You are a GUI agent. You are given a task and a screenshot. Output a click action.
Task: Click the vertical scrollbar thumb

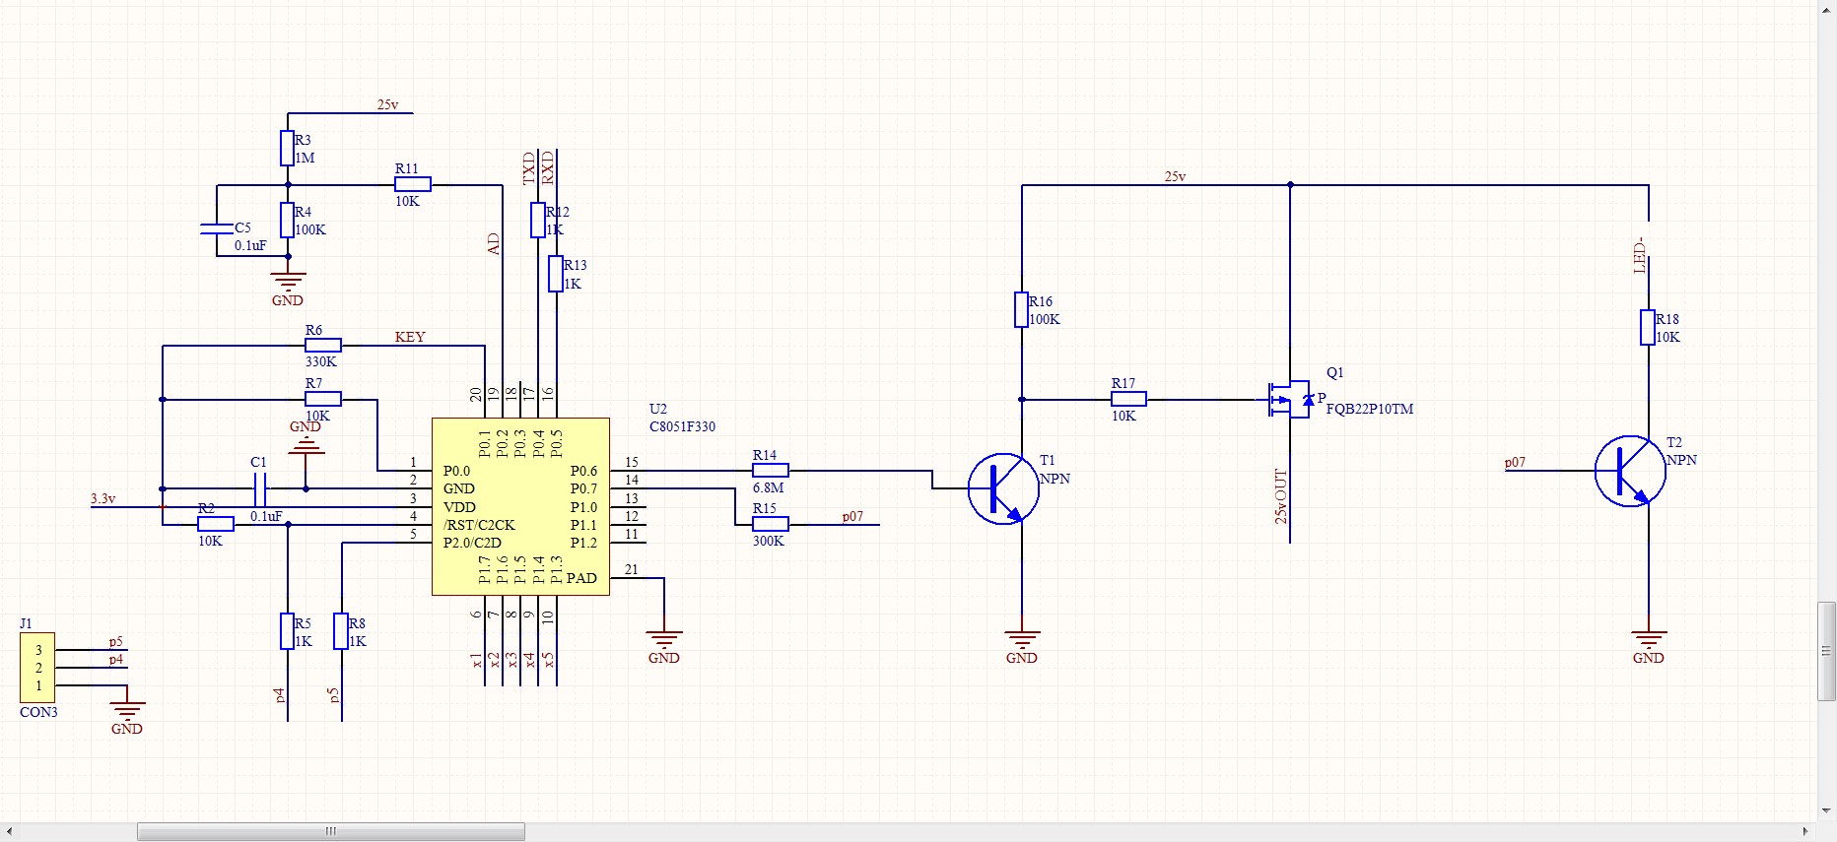pos(1826,651)
